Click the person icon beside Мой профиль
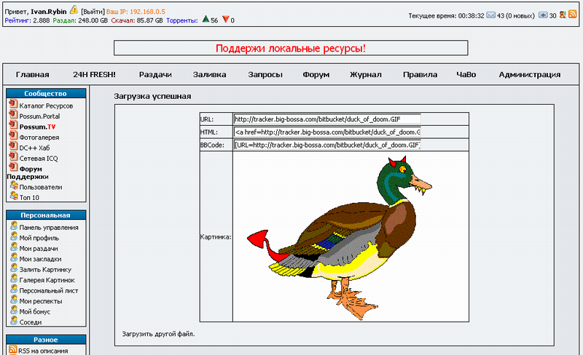 [x=14, y=236]
